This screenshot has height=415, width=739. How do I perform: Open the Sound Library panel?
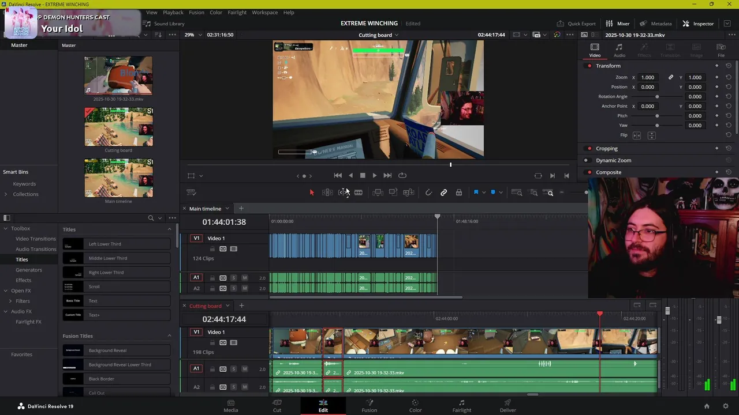pos(164,24)
